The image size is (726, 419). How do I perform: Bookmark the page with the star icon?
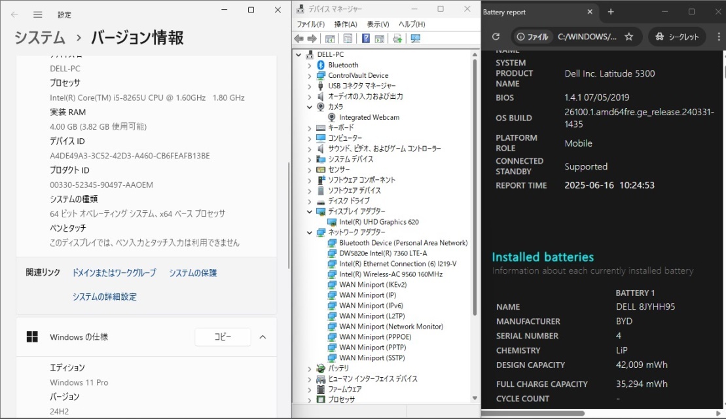point(628,37)
